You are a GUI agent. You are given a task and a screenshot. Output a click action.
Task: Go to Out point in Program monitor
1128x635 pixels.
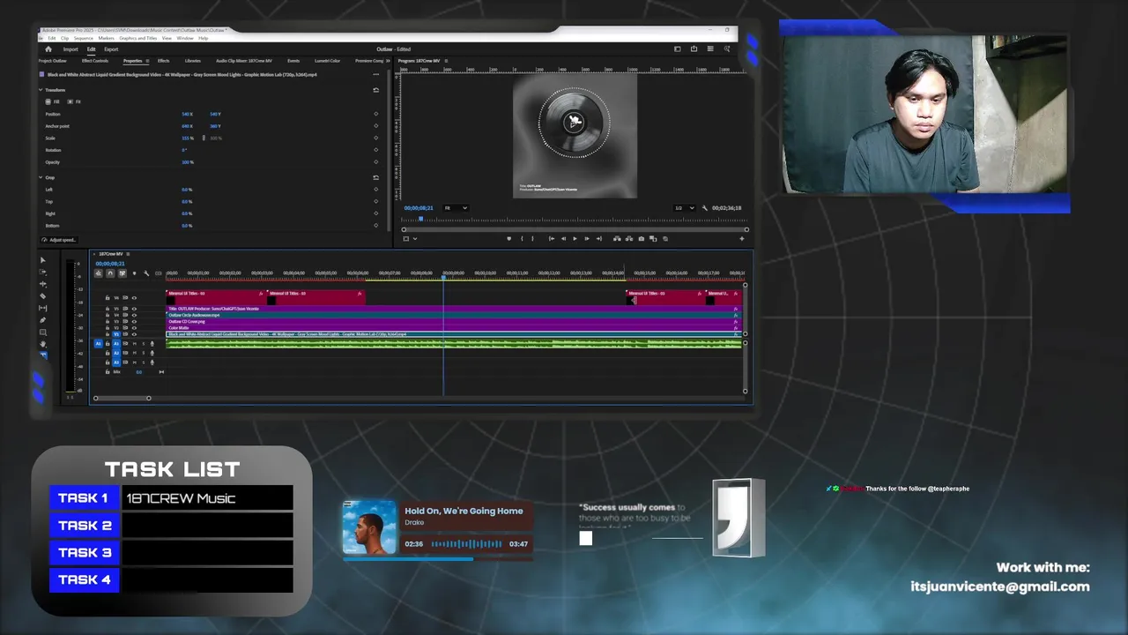599,238
